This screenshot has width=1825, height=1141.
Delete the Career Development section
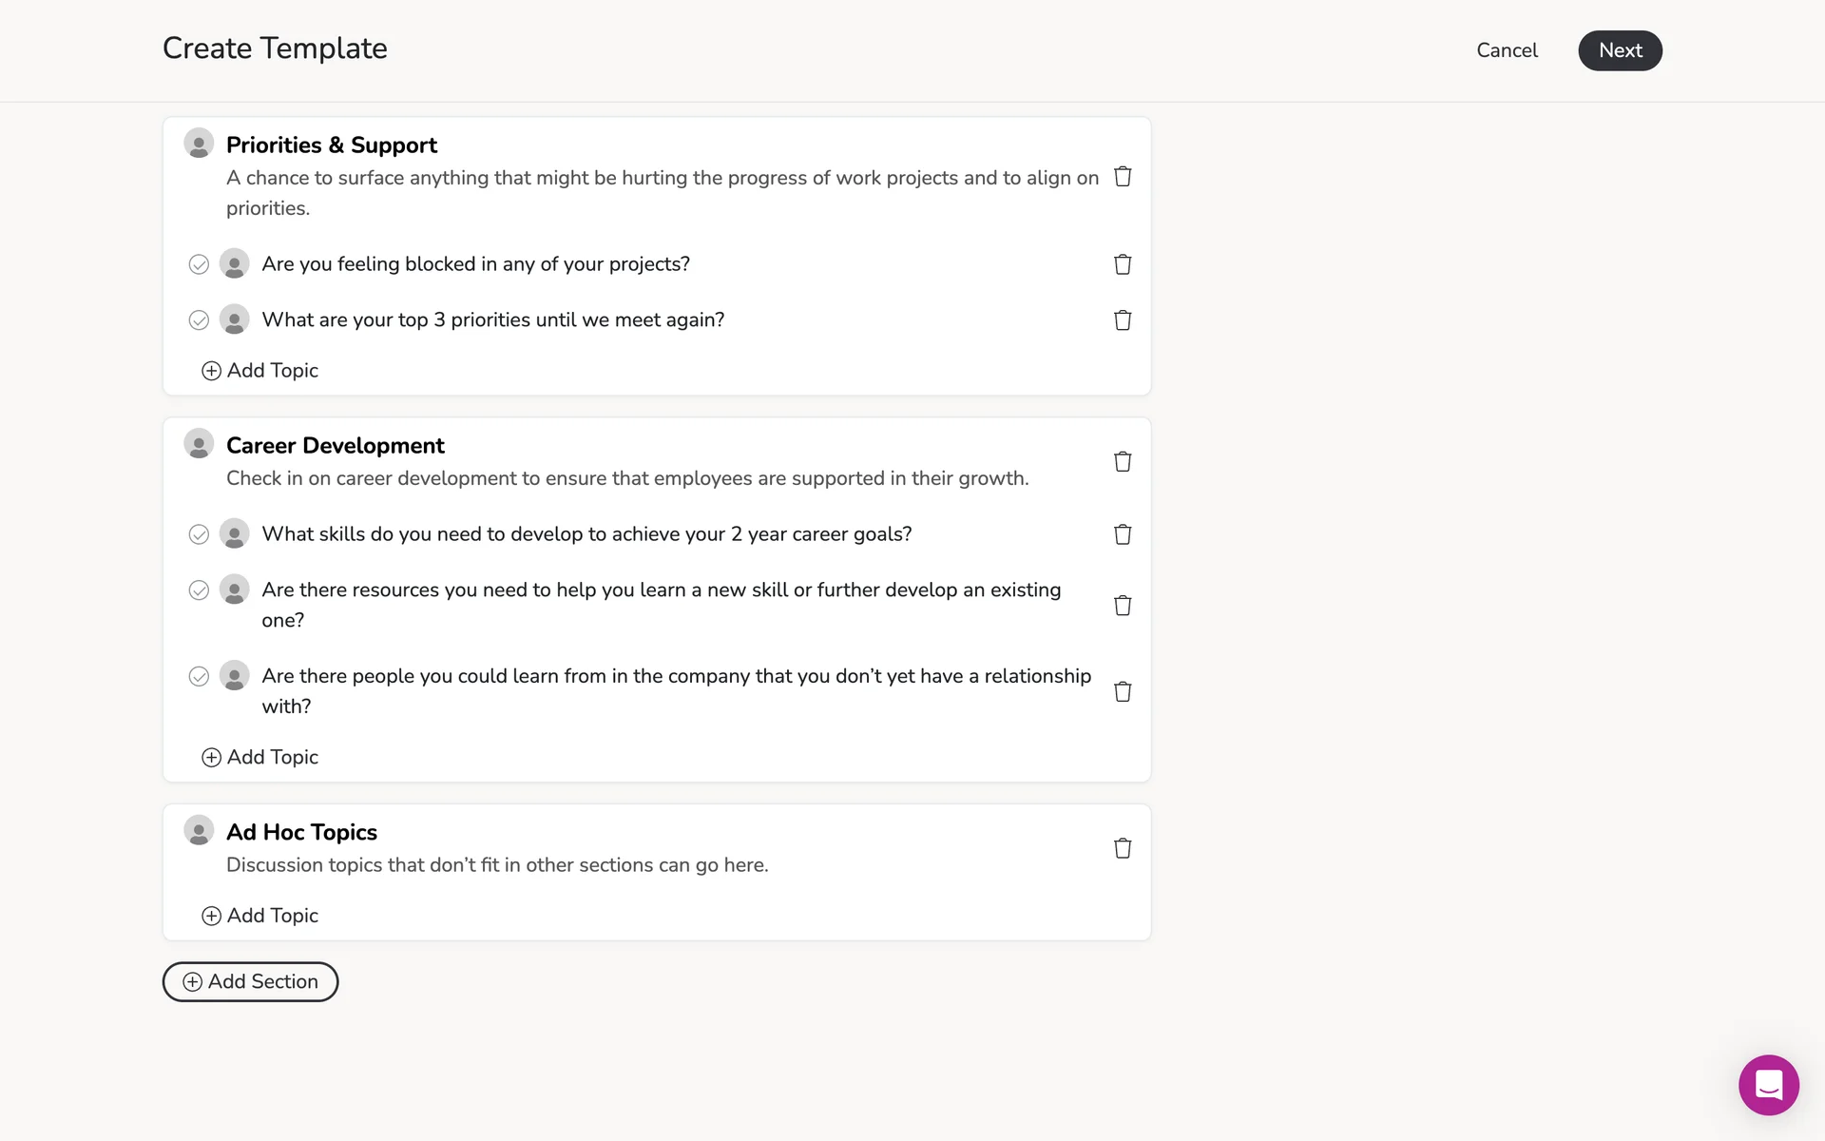[x=1123, y=462]
